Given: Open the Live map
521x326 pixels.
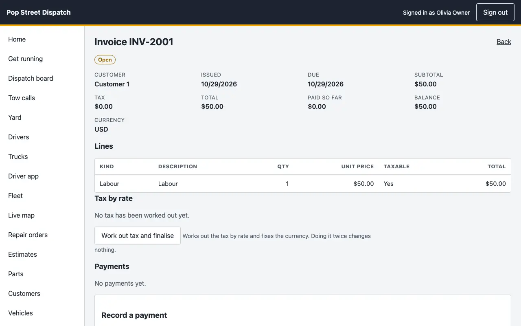Looking at the screenshot, I should (21, 215).
